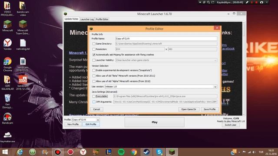Click the volume speaker tray icon
278x156 pixels.
coord(254,152)
